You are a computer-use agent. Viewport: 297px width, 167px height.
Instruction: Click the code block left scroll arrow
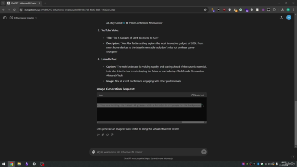coord(98,122)
